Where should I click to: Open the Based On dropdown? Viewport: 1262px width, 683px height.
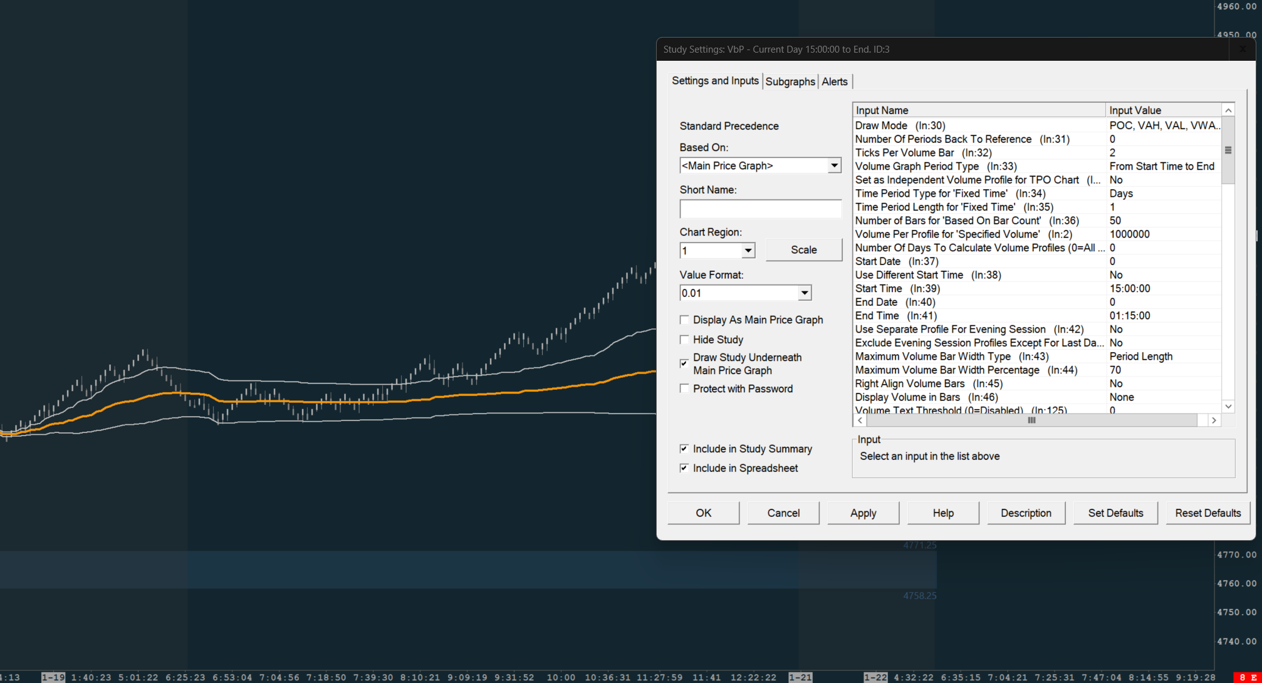834,165
